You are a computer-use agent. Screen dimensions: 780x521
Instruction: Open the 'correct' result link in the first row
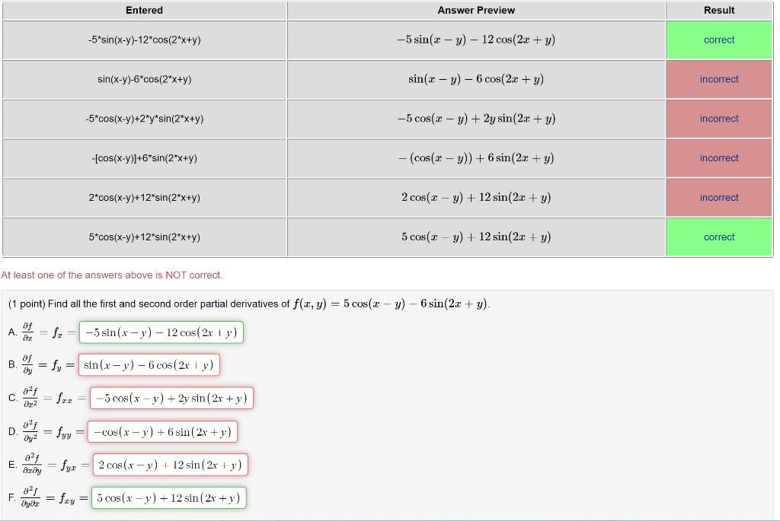coord(719,40)
